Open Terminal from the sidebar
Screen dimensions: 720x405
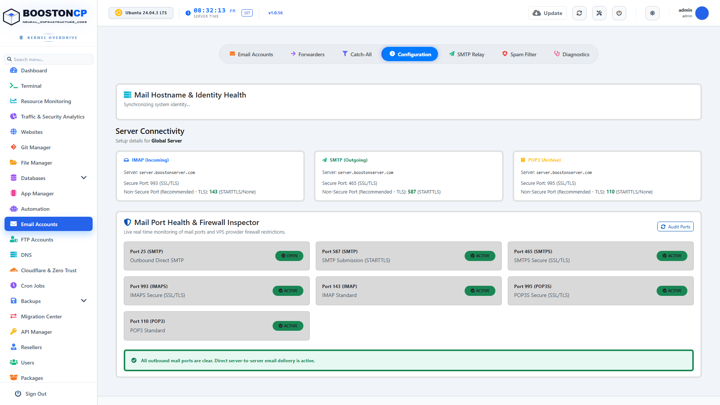pyautogui.click(x=48, y=86)
